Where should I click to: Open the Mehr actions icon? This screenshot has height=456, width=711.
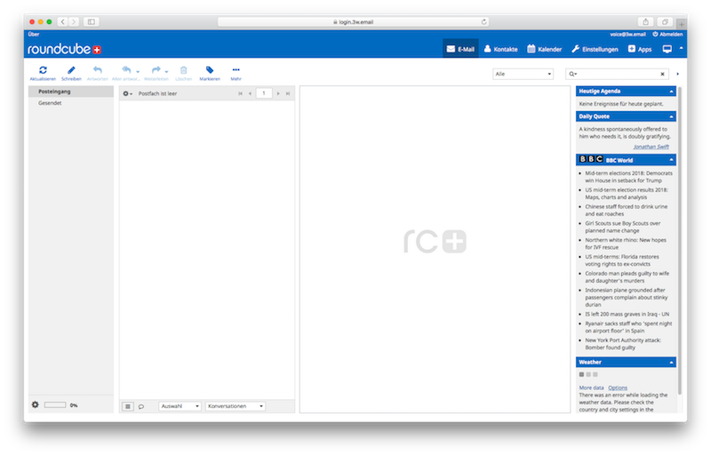click(236, 69)
